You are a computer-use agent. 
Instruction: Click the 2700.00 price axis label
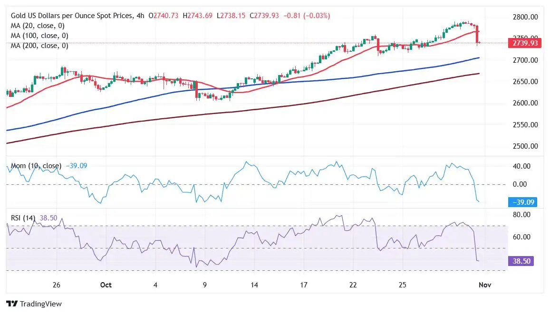pyautogui.click(x=525, y=60)
